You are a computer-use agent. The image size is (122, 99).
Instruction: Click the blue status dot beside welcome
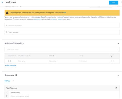2,2
